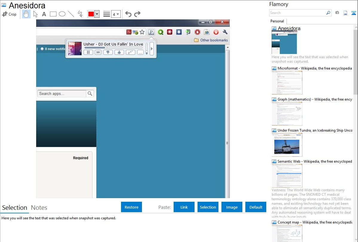Click the Restore button
Image resolution: width=358 pixels, height=242 pixels.
[x=131, y=207]
